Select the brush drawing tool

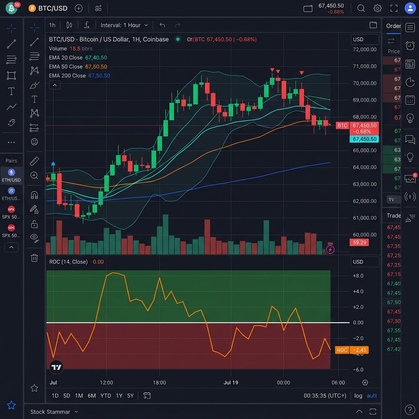click(34, 85)
